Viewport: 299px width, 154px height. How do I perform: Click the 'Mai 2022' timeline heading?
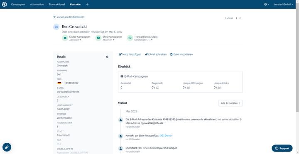pos(131,111)
